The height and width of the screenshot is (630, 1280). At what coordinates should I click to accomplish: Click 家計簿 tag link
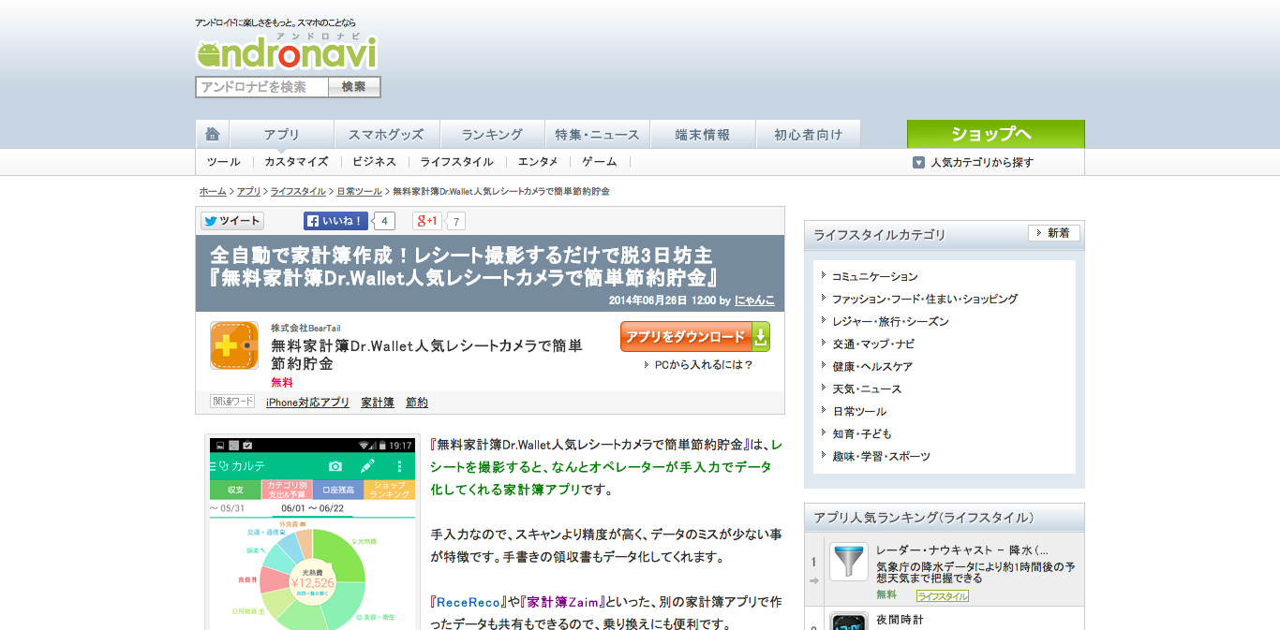click(x=378, y=403)
